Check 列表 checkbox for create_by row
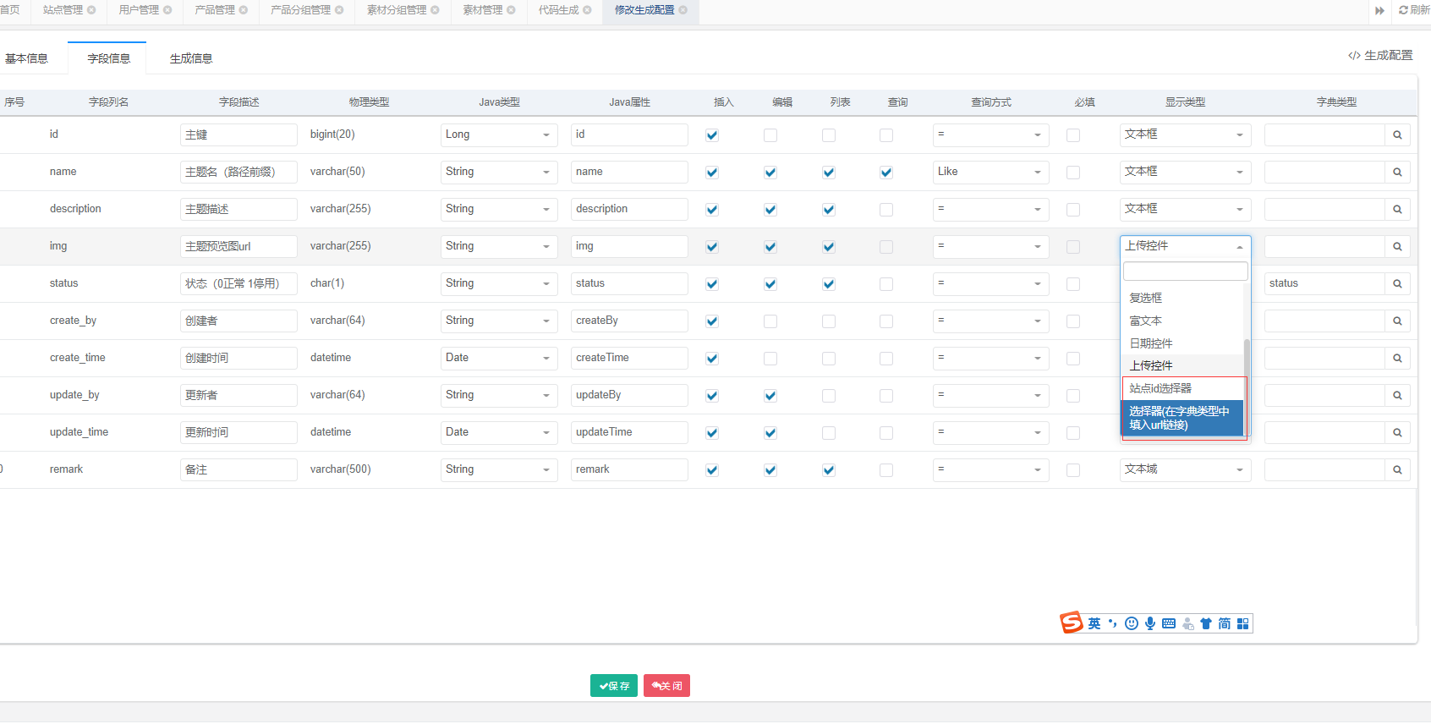 829,321
